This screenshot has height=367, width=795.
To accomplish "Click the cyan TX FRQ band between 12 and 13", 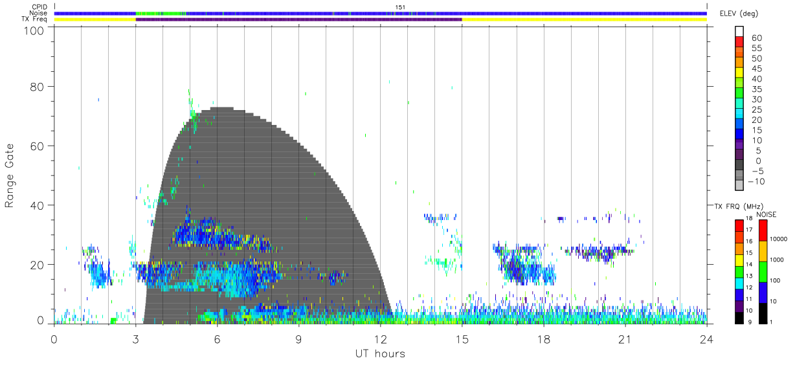I will point(740,283).
